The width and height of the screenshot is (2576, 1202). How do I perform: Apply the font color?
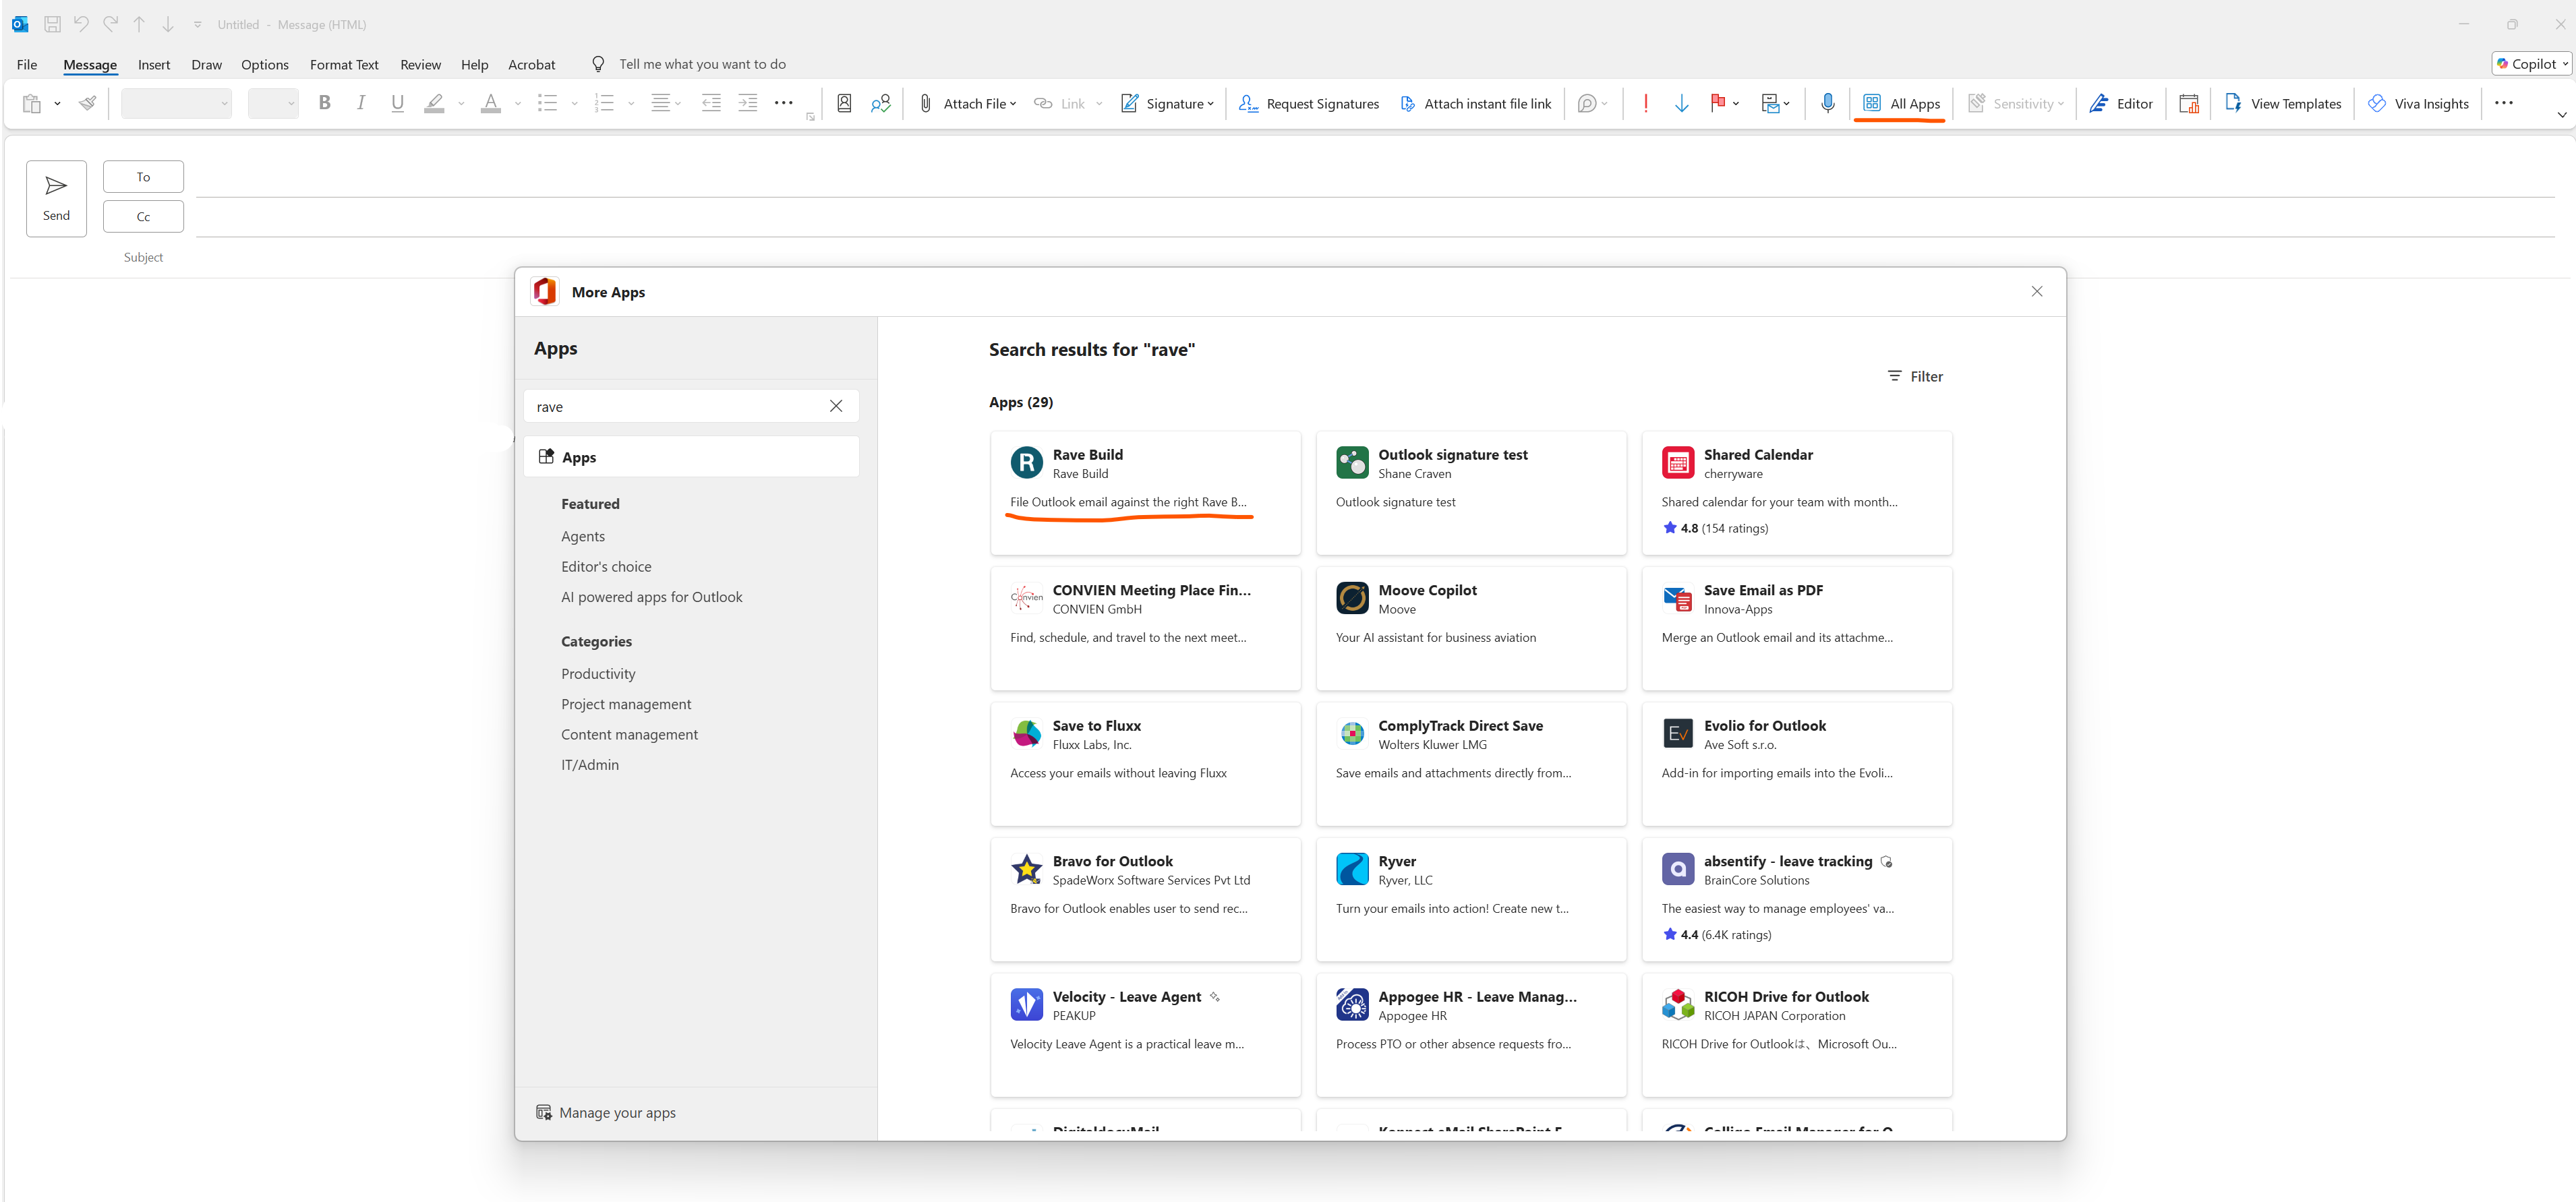click(x=490, y=103)
